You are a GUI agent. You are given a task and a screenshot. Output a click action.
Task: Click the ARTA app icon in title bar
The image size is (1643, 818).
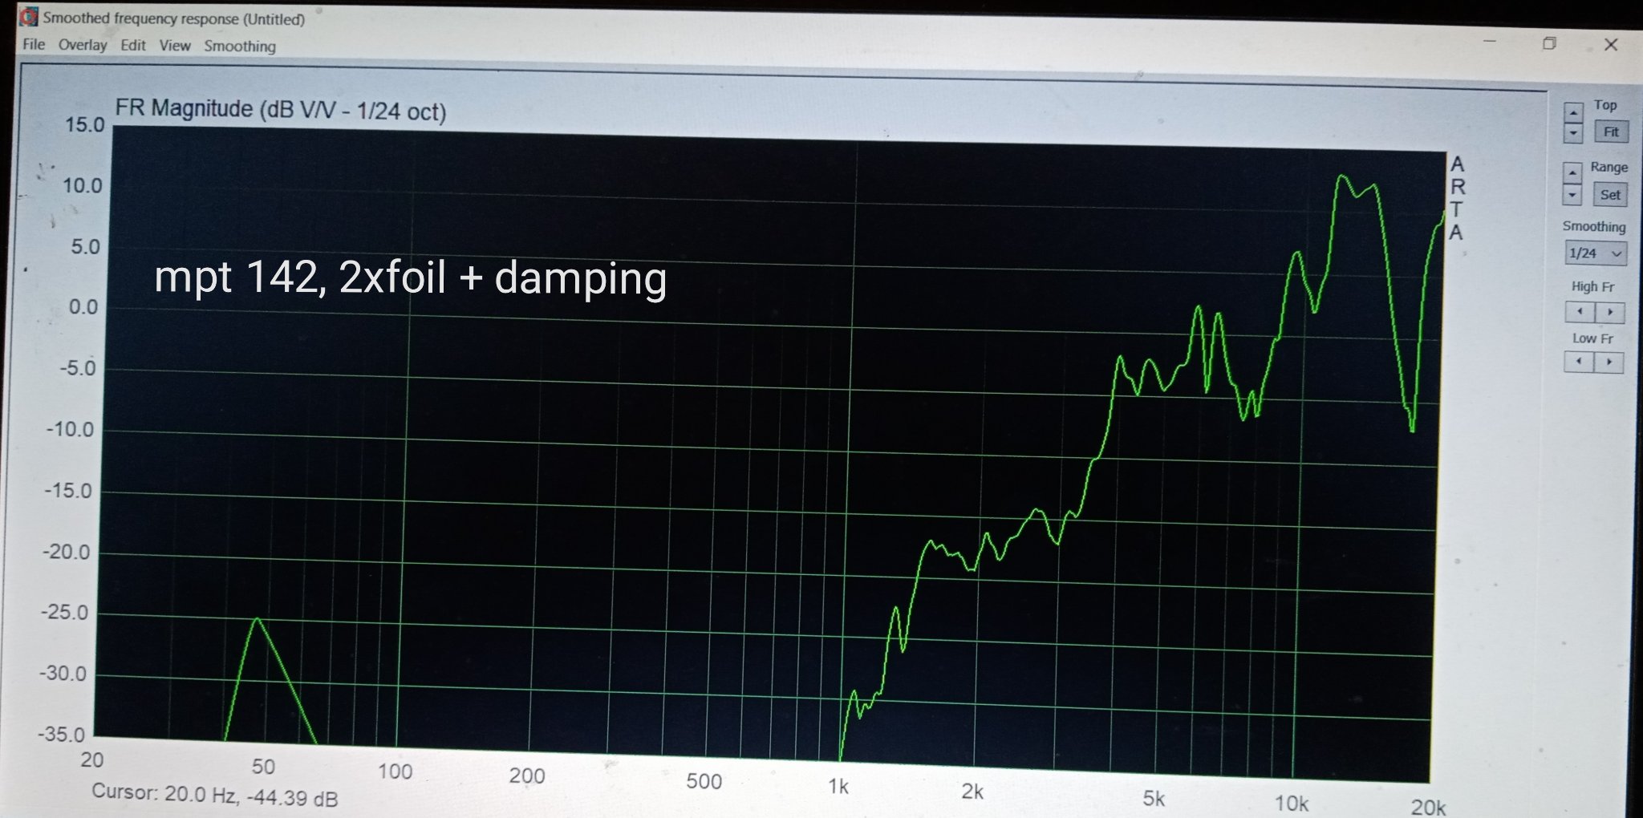point(28,16)
